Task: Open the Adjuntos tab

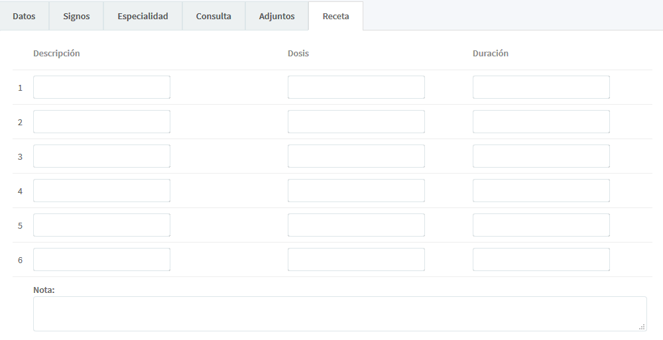Action: coord(276,17)
